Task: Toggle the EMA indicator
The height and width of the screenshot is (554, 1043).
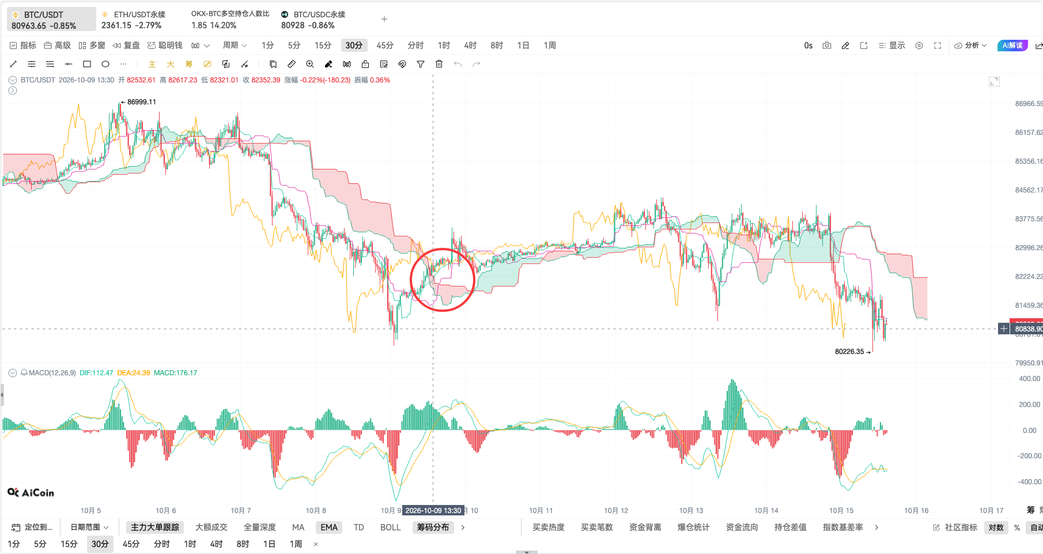Action: click(329, 527)
